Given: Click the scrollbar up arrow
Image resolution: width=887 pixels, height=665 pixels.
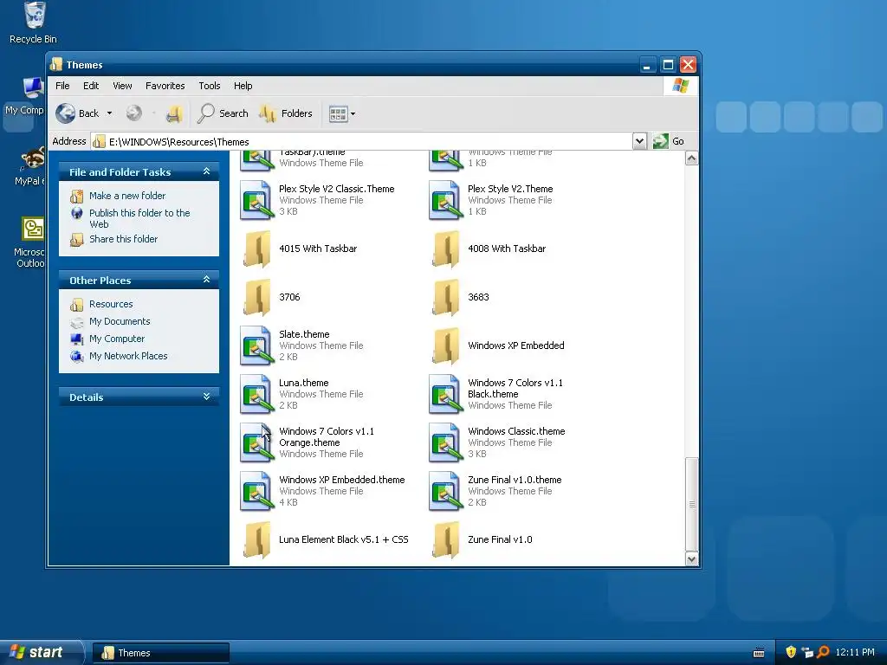Looking at the screenshot, I should (691, 159).
